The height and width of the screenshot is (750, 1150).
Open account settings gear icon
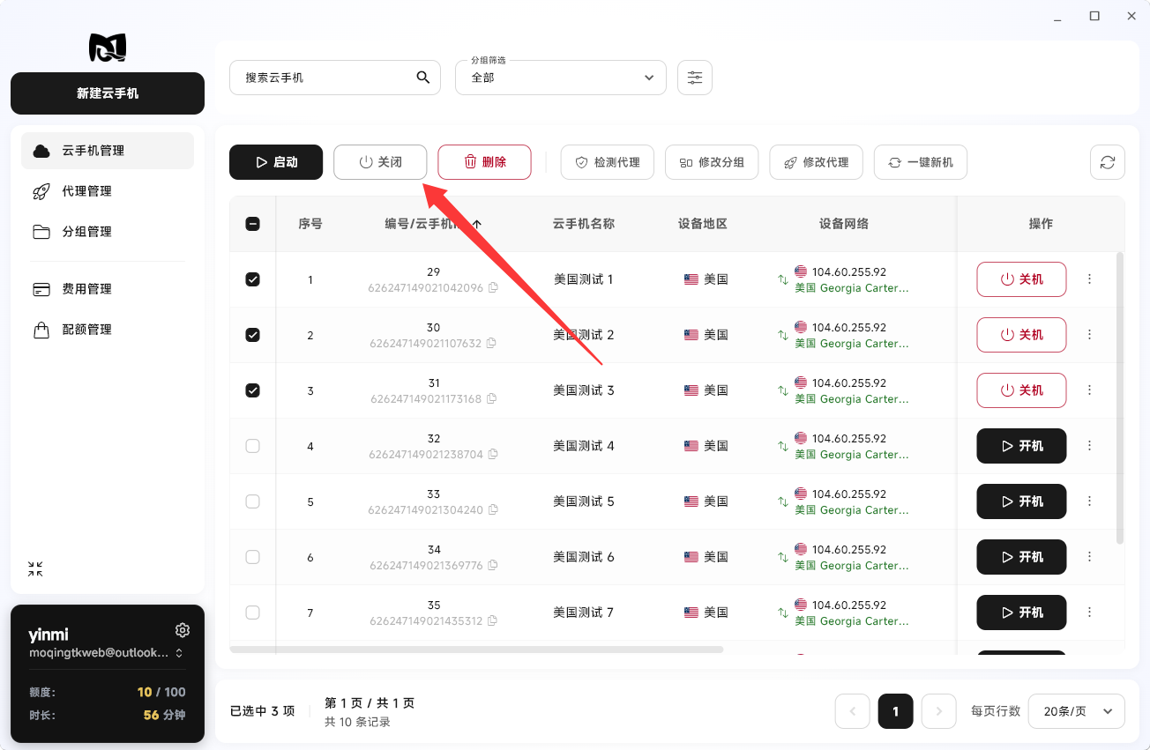tap(183, 630)
